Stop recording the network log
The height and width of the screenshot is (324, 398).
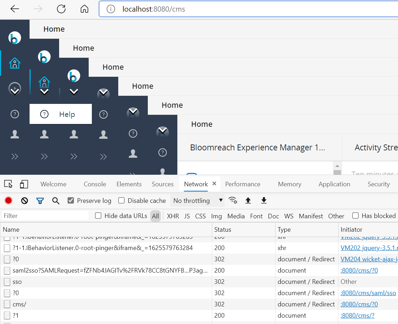coord(8,201)
